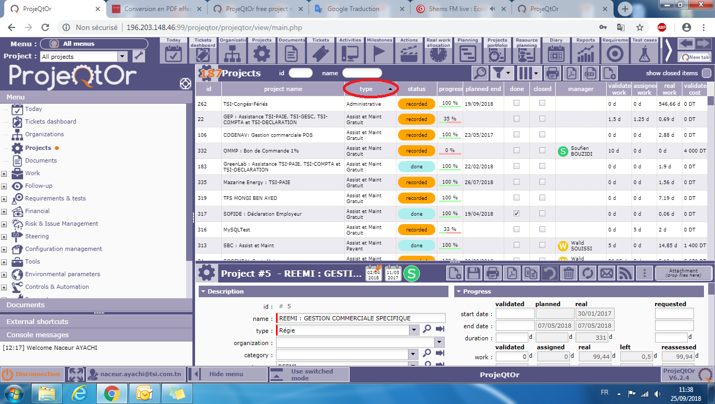Screen dimensions: 715x404
Task: Toggle the show closed items checkbox
Action: tap(706, 73)
